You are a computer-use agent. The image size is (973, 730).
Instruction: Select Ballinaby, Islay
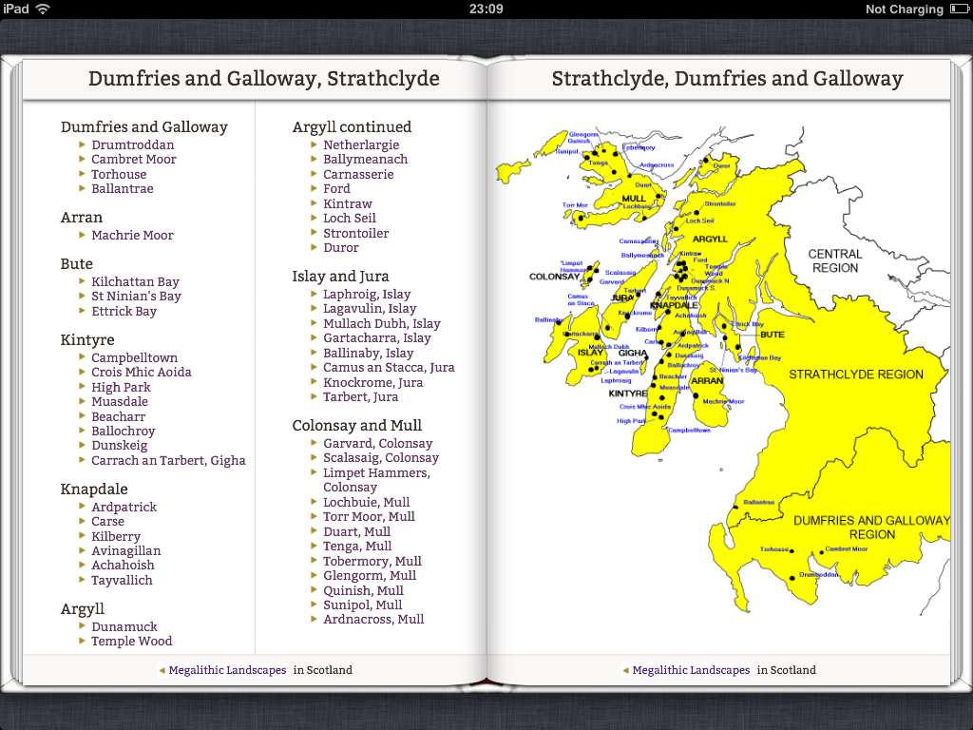pos(368,353)
